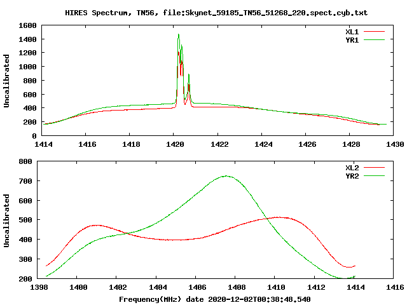Click the 500 y-axis label in bottom plot
This screenshot has width=407, height=305.
pos(25,220)
